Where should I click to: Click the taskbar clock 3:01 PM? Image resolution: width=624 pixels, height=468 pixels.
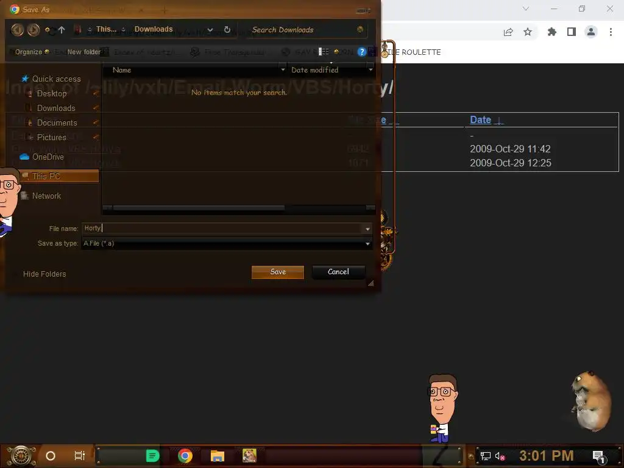tap(546, 456)
